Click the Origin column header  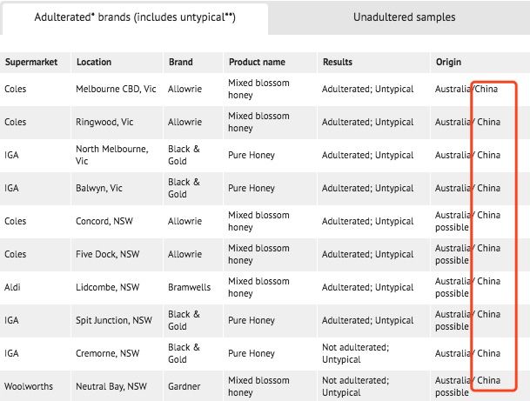[448, 63]
